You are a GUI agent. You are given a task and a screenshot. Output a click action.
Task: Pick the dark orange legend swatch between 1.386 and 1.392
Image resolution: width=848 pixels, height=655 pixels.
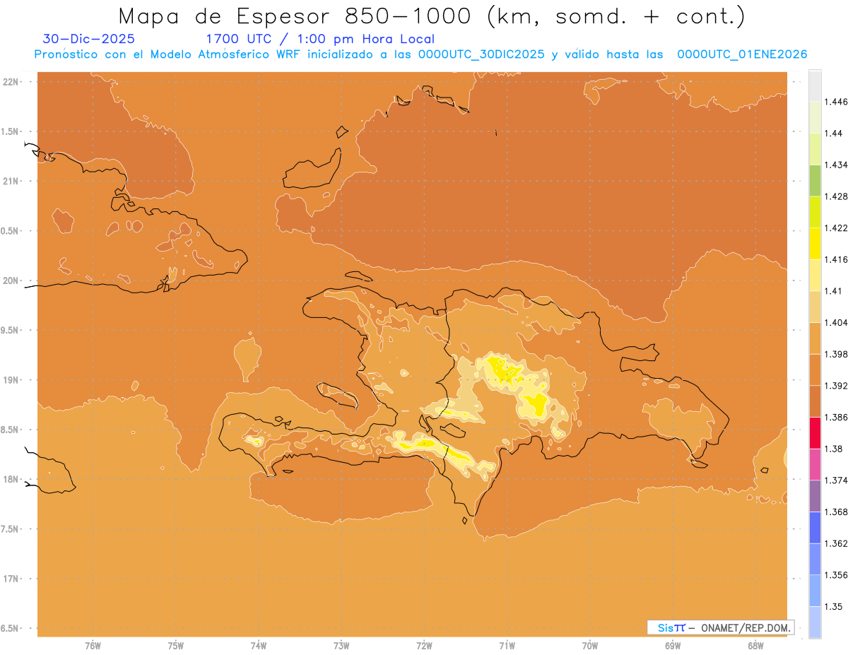[x=815, y=401]
